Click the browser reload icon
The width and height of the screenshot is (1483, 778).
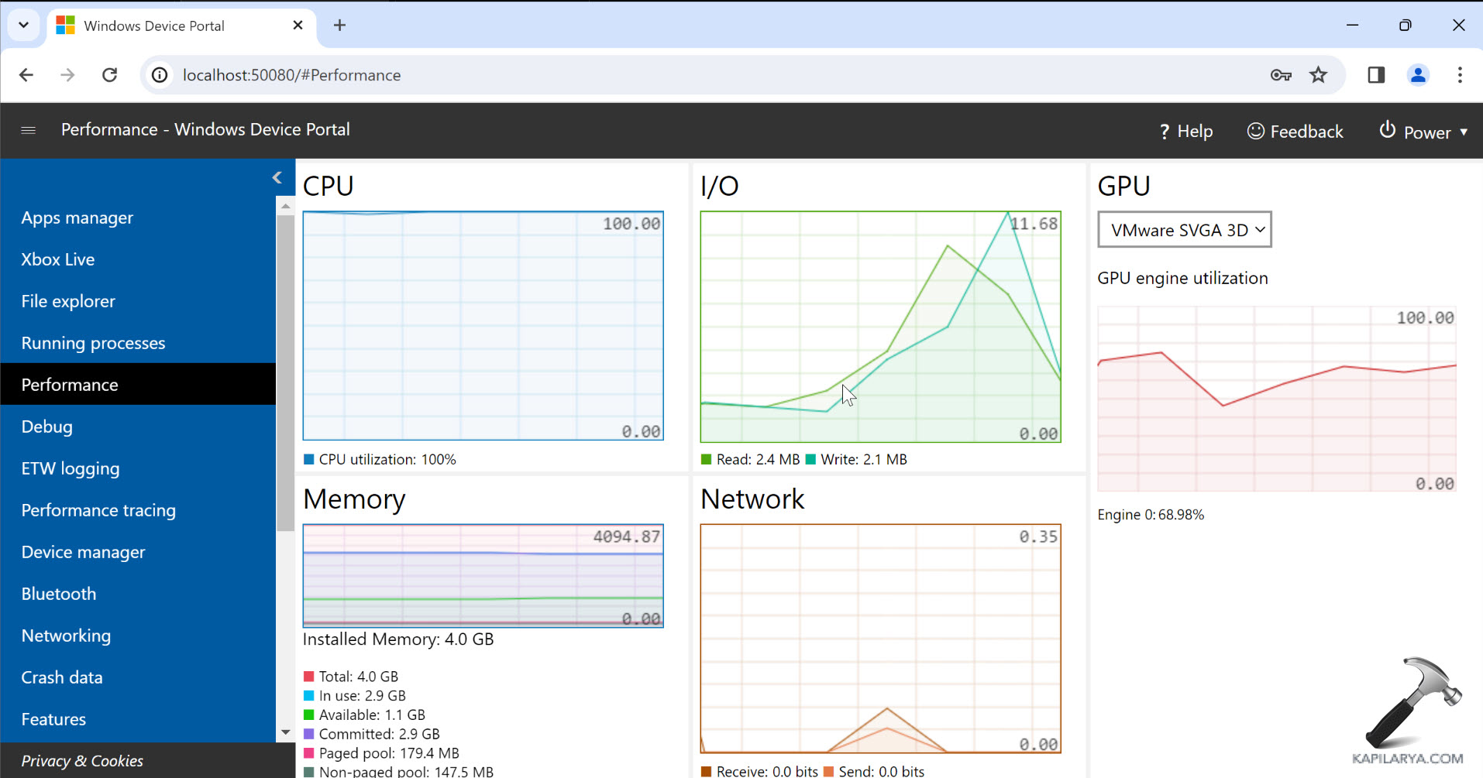click(110, 75)
